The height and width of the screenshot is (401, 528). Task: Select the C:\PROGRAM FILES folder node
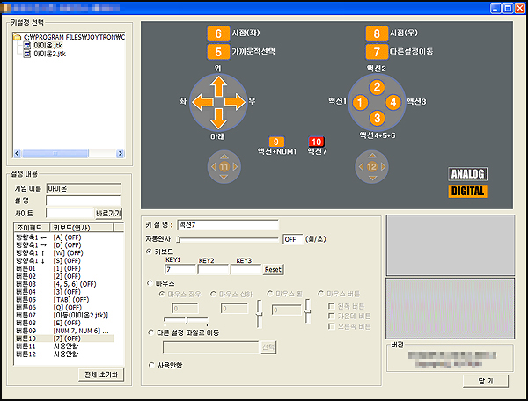click(x=70, y=37)
